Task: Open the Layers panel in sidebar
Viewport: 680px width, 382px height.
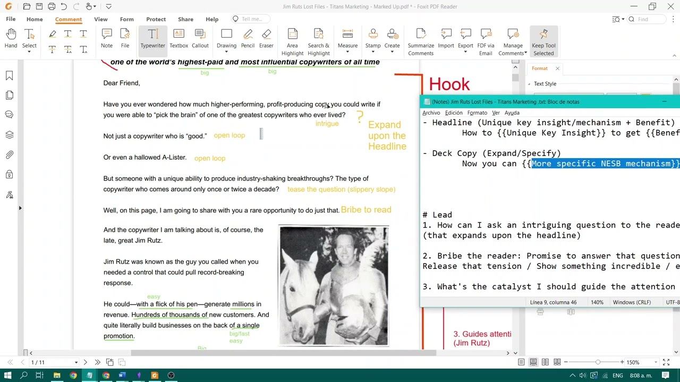Action: click(9, 135)
